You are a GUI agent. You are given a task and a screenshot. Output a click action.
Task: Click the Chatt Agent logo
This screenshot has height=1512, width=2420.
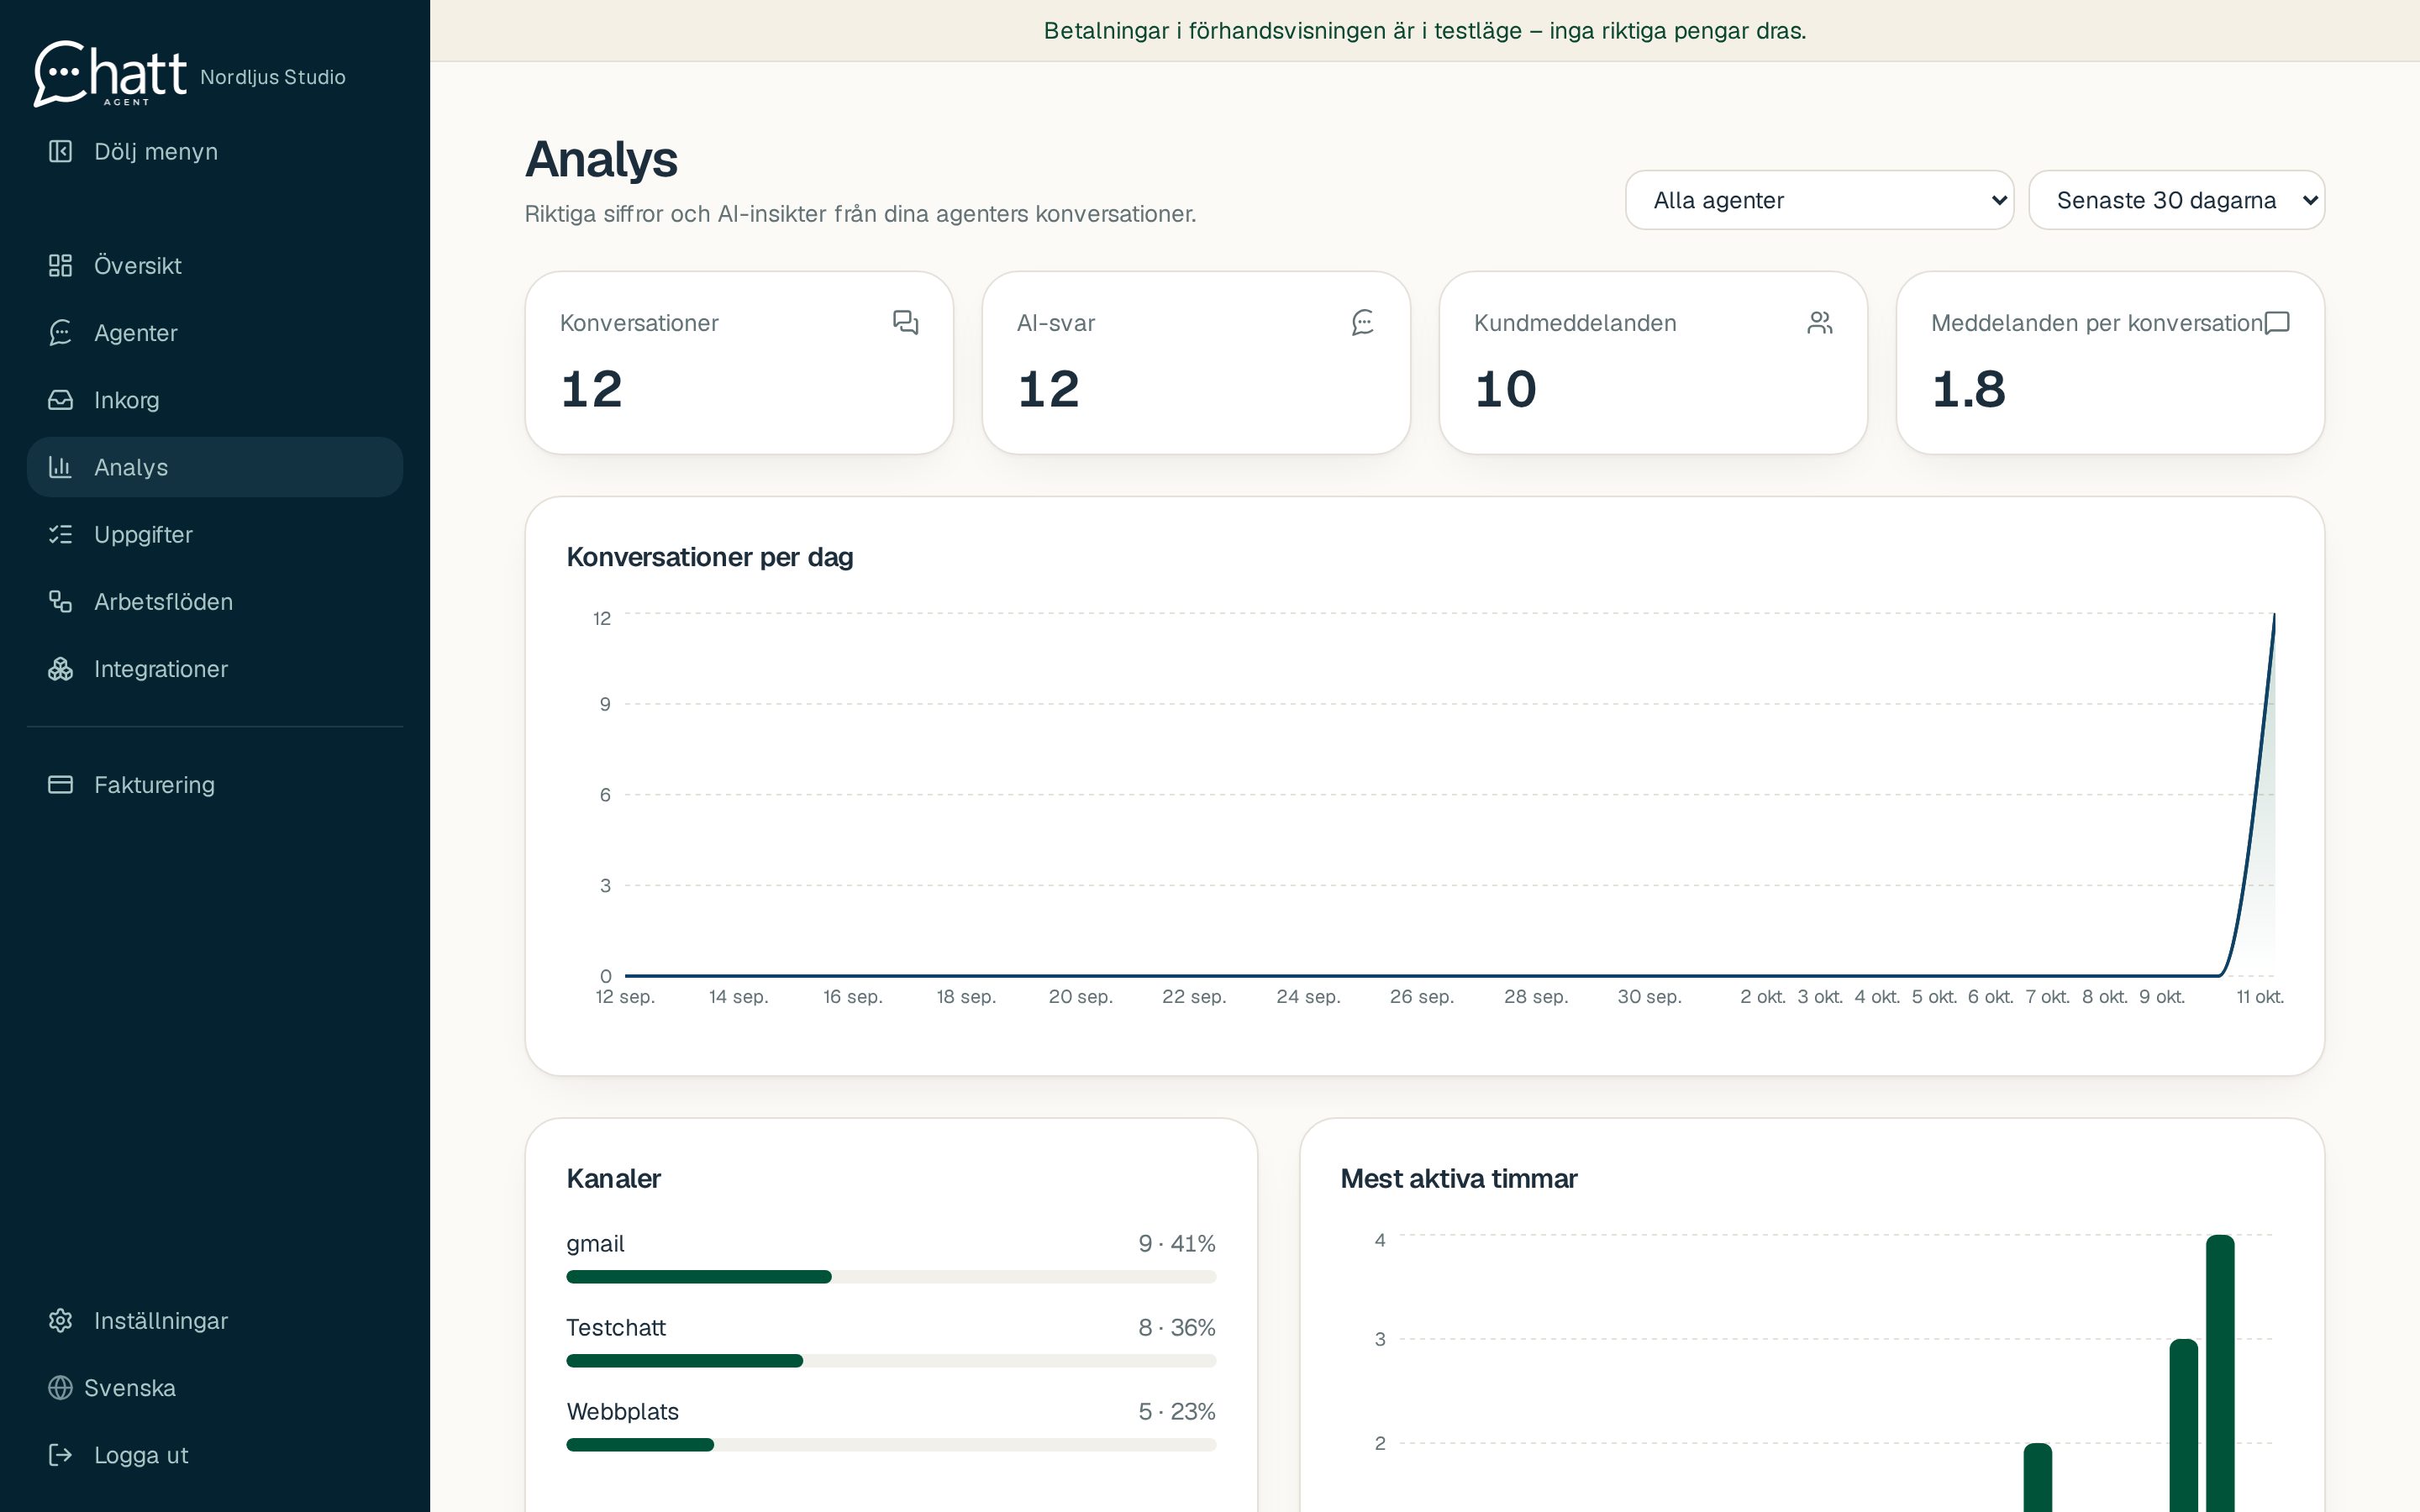tap(110, 74)
